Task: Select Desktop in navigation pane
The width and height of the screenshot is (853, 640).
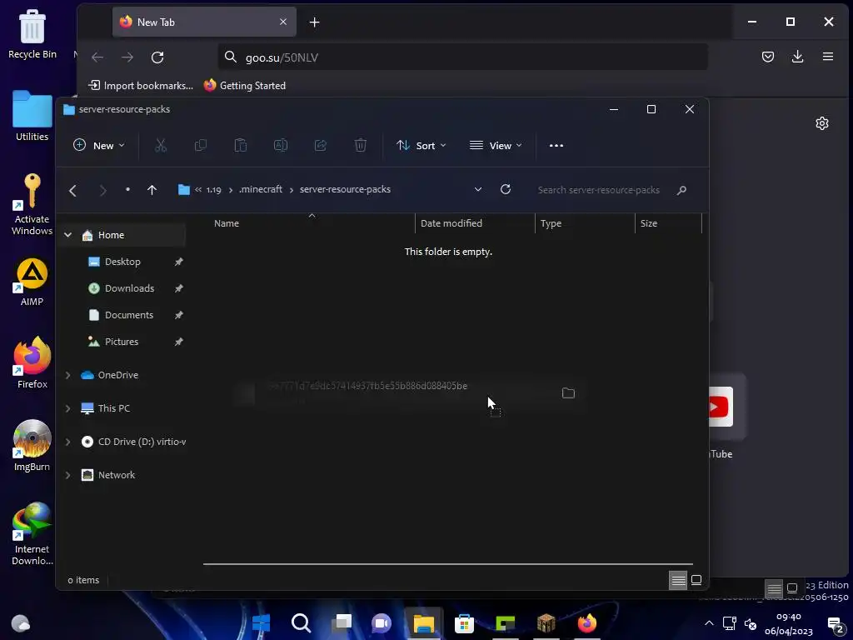Action: 123,262
